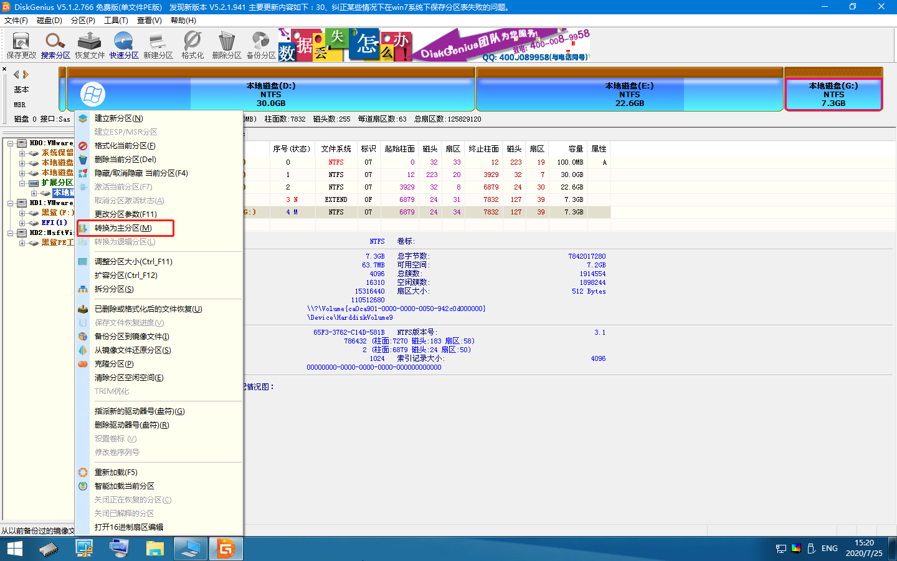The height and width of the screenshot is (561, 897).
Task: Choose 从镜像文件还原分区(S) menu entry
Action: 159,350
